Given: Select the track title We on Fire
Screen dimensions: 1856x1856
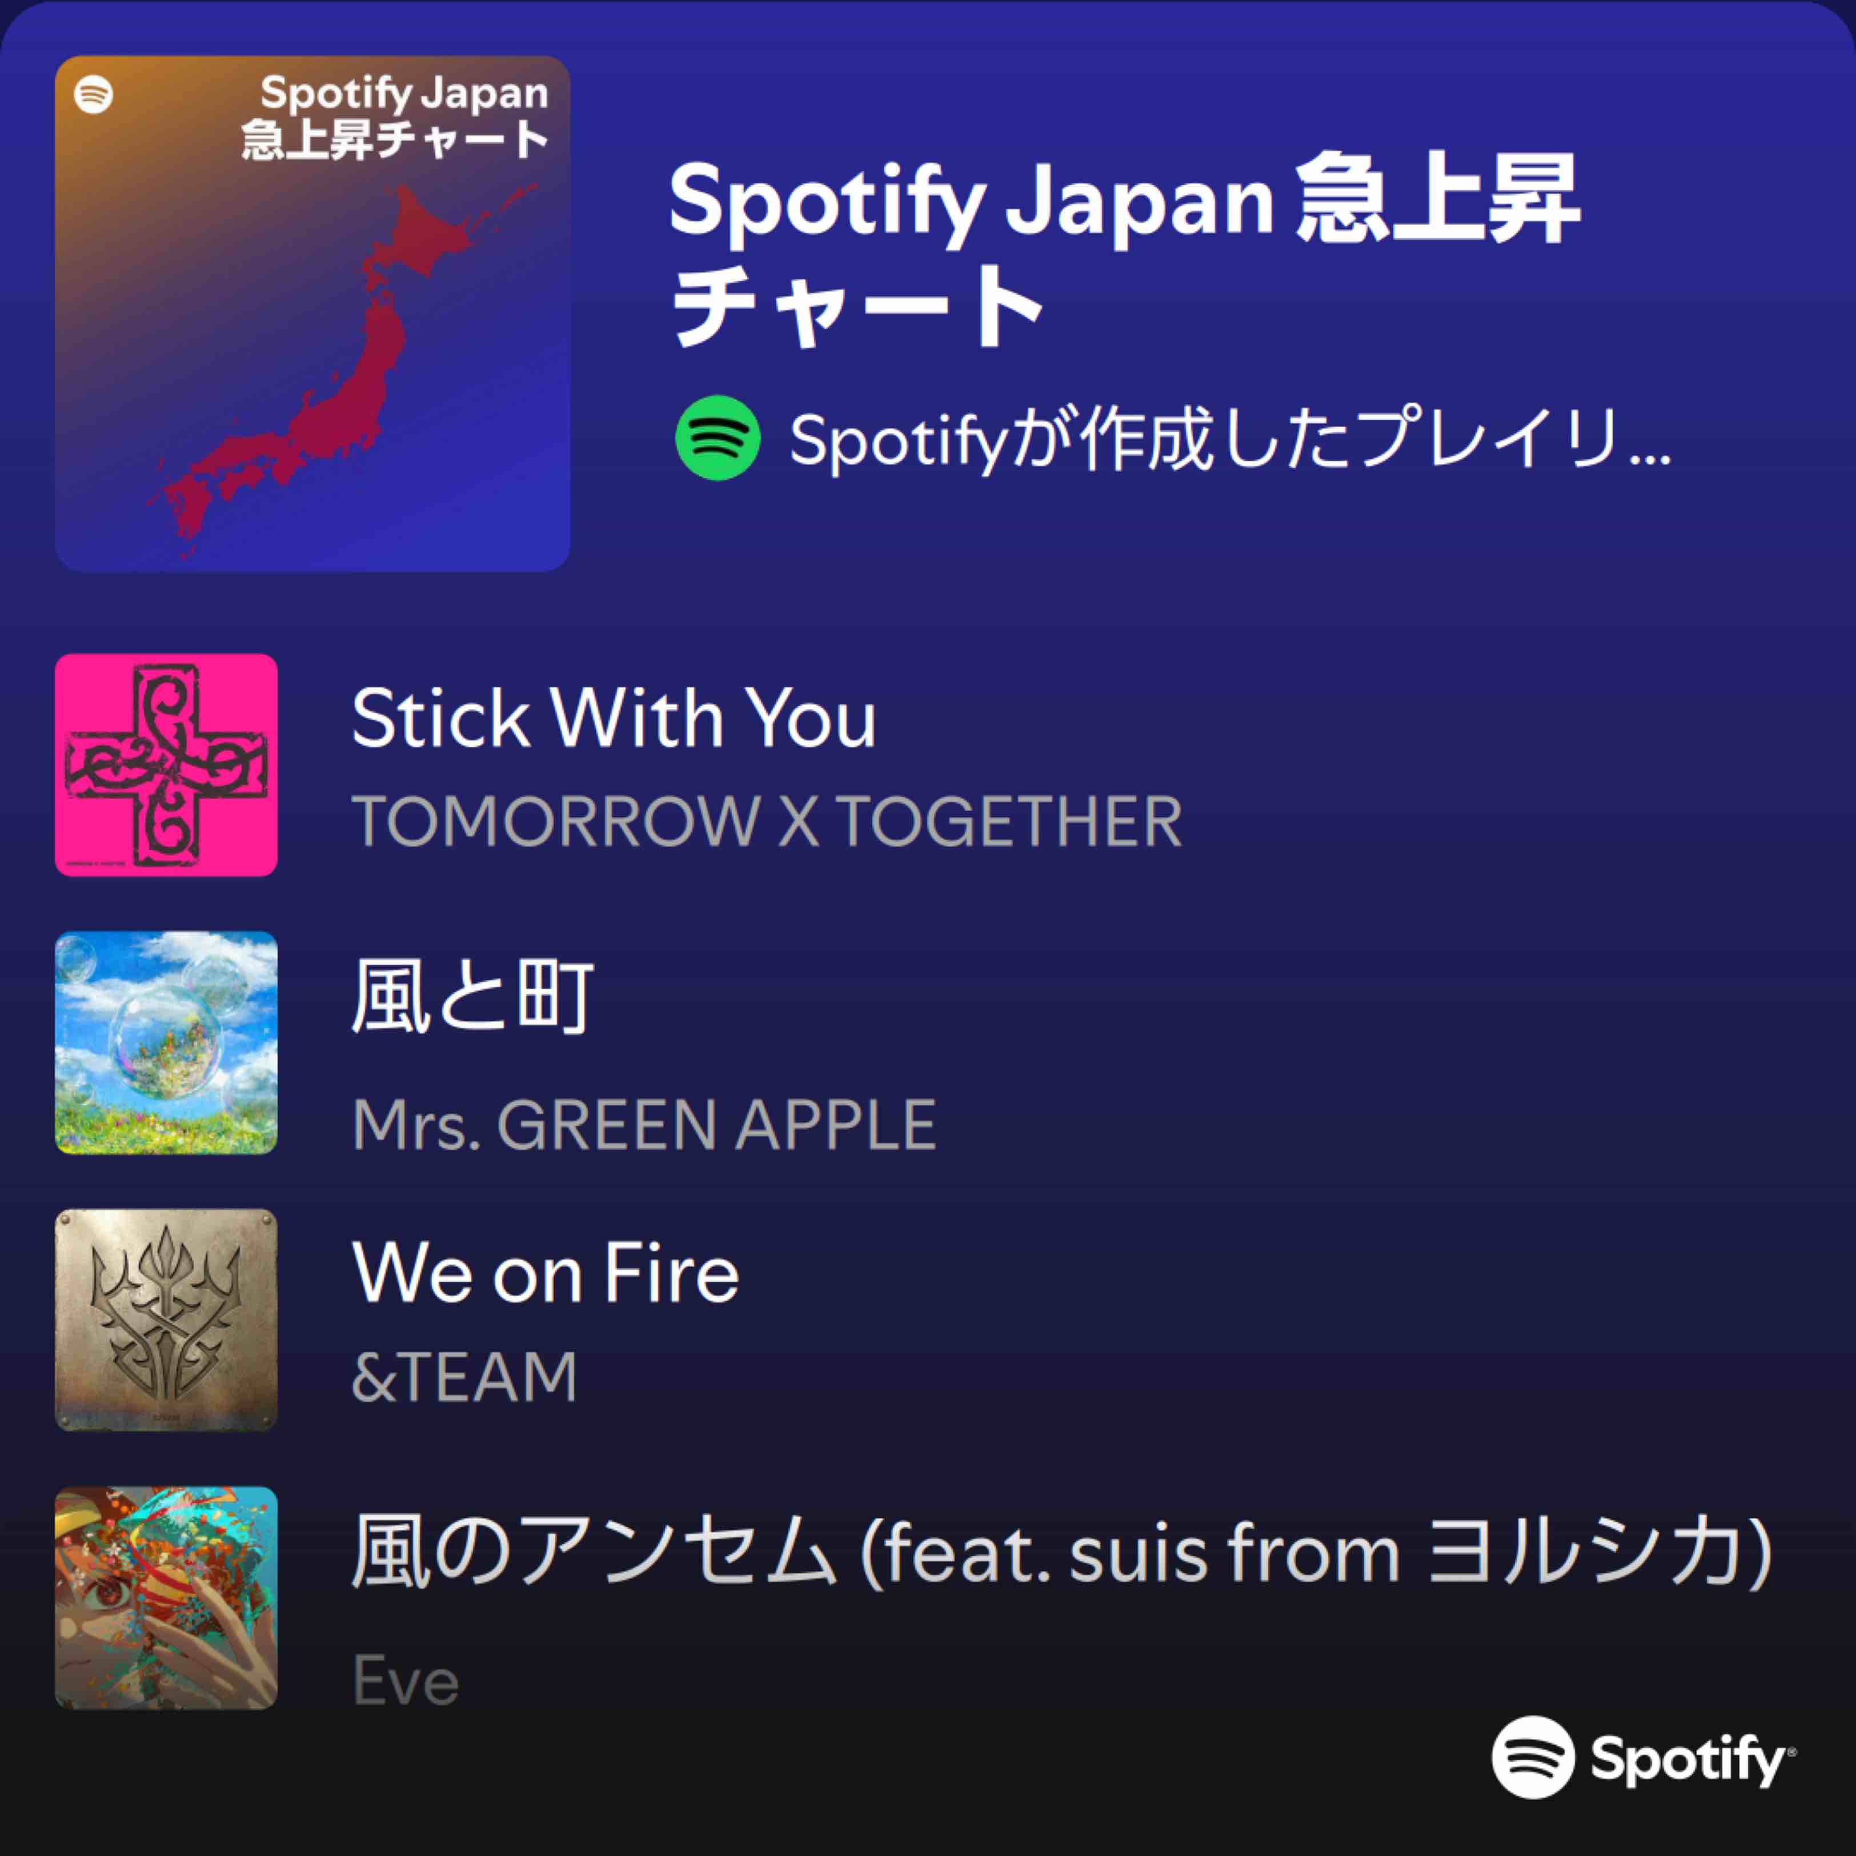Looking at the screenshot, I should pos(546,1274).
